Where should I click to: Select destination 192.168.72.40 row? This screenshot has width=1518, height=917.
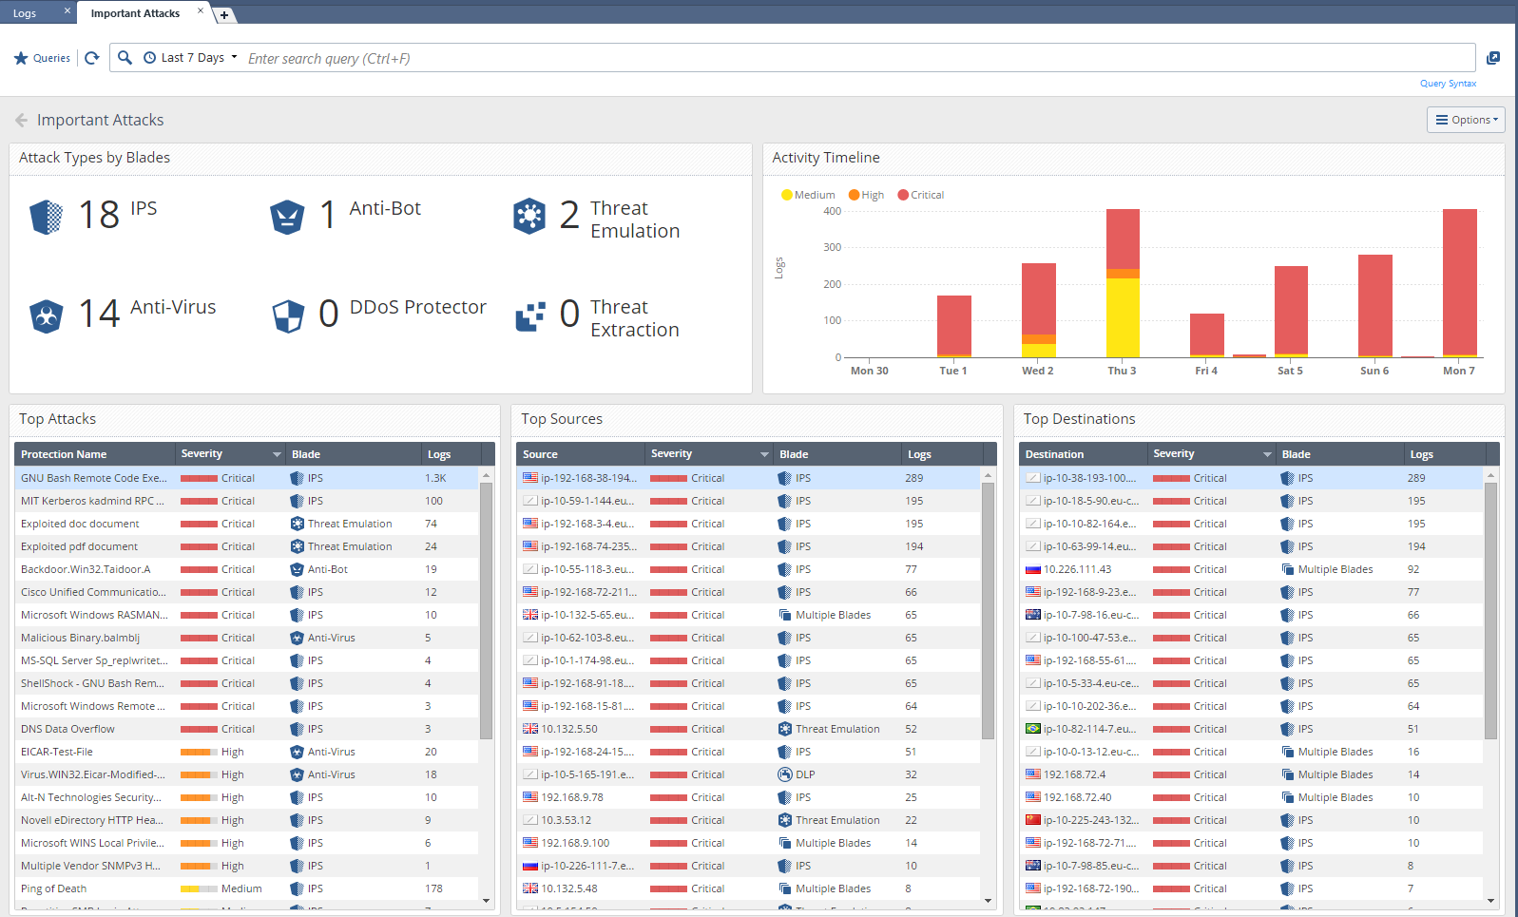coord(1251,797)
